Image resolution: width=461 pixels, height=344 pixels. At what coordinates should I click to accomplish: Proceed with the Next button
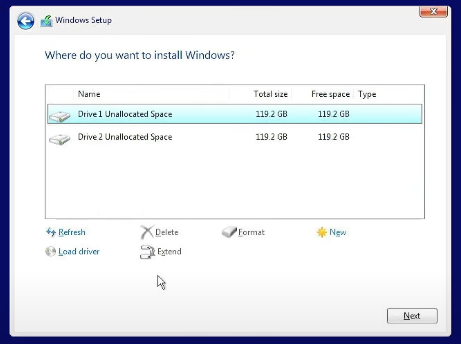click(x=412, y=316)
